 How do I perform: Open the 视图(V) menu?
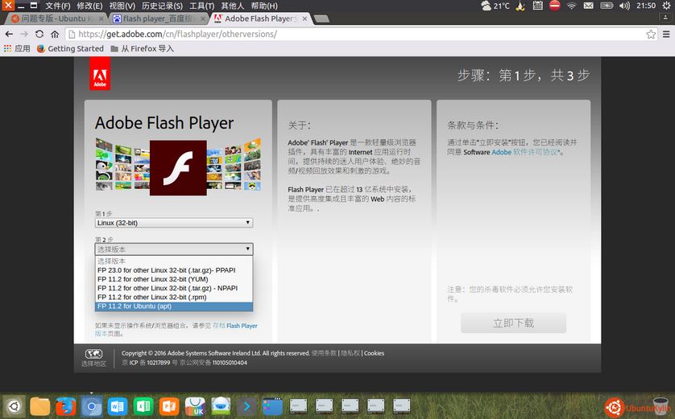tap(122, 6)
